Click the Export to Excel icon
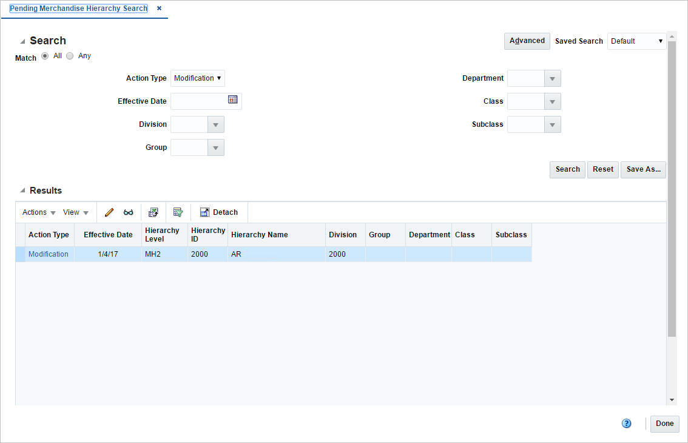688x443 pixels. pyautogui.click(x=153, y=212)
